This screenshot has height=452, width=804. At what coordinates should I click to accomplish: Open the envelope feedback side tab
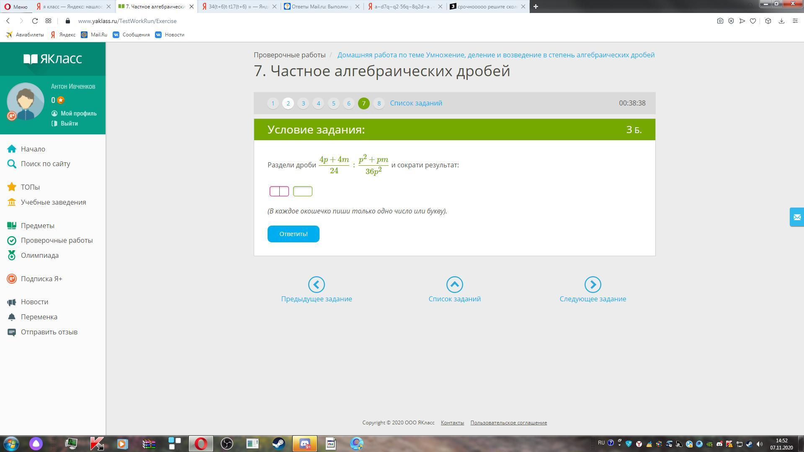796,217
